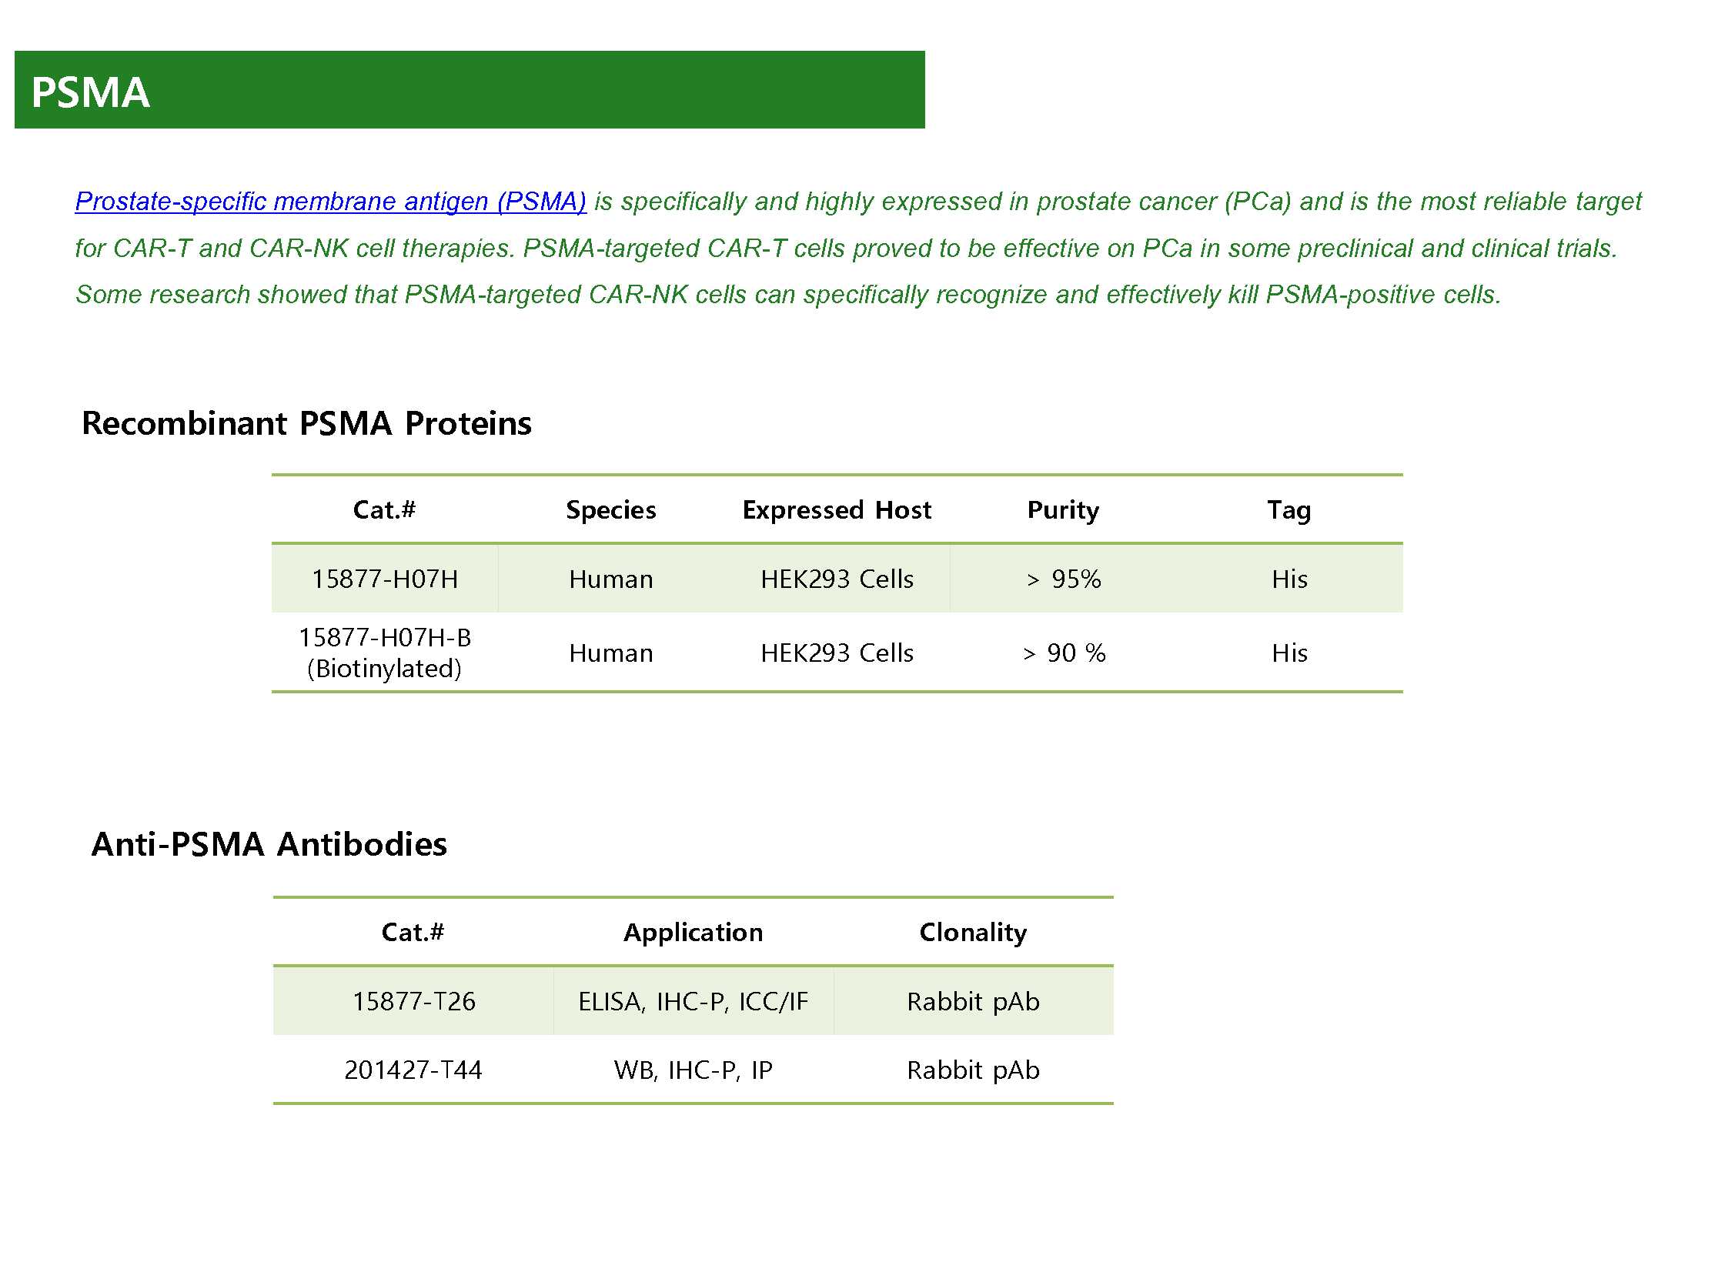Viewport: 1718px width, 1272px height.
Task: Select the > 90 % purity cell
Action: click(x=1064, y=653)
